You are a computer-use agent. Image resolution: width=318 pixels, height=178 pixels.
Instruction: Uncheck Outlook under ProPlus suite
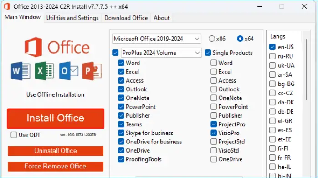click(x=121, y=89)
